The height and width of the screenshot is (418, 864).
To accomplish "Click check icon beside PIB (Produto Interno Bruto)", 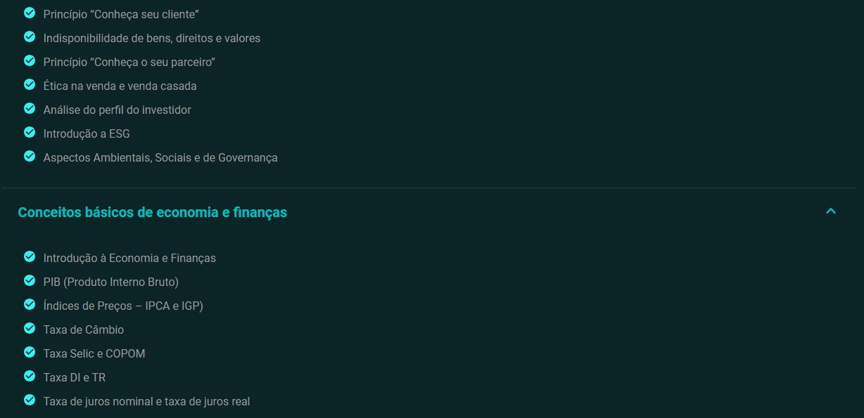I will click(x=30, y=280).
